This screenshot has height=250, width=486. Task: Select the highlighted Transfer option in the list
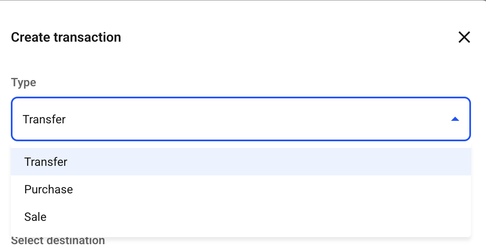click(241, 162)
